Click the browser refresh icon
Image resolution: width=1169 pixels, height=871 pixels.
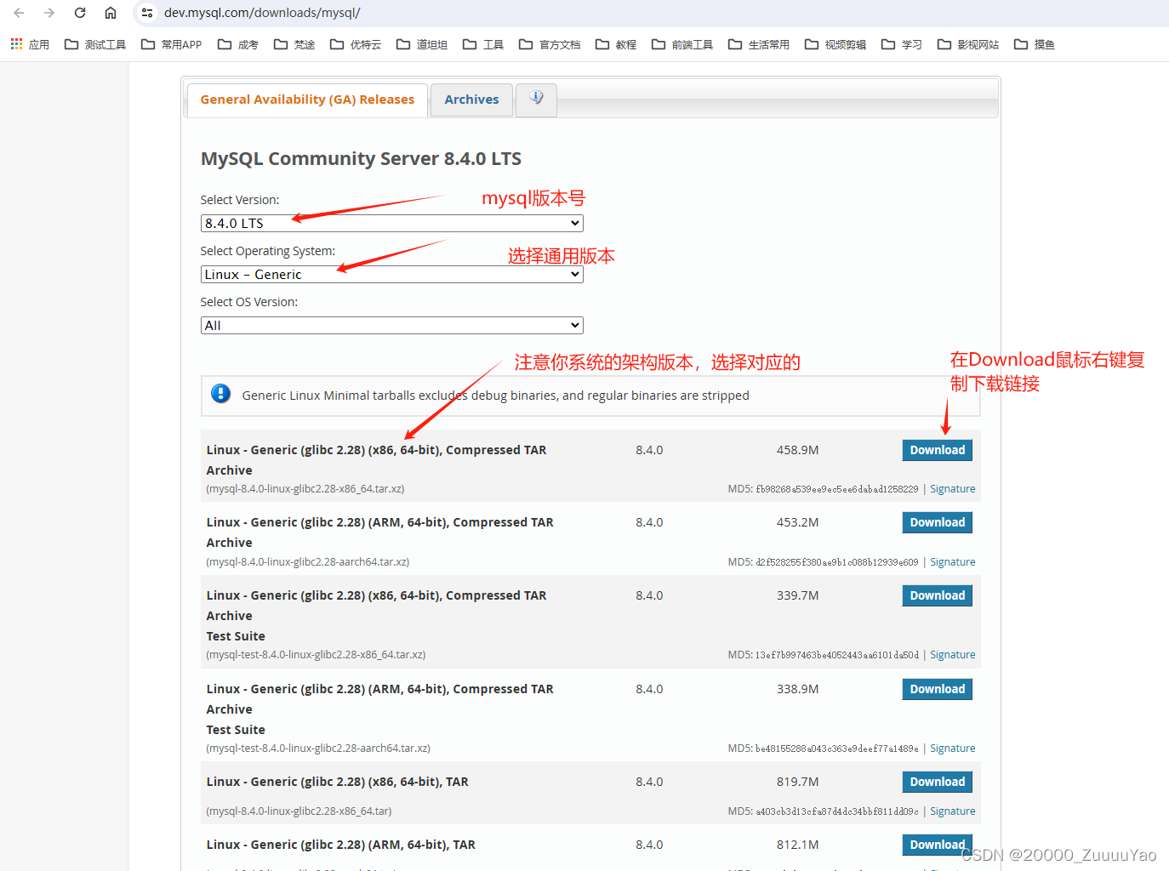[x=79, y=13]
